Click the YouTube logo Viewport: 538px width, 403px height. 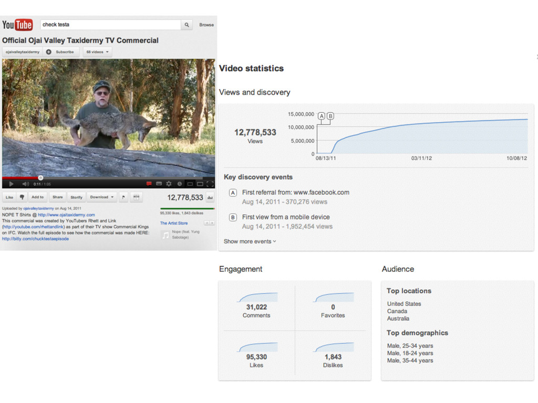pyautogui.click(x=17, y=25)
